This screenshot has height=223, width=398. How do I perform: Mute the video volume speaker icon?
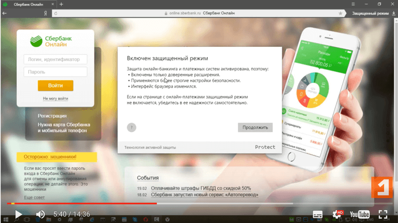click(40, 215)
